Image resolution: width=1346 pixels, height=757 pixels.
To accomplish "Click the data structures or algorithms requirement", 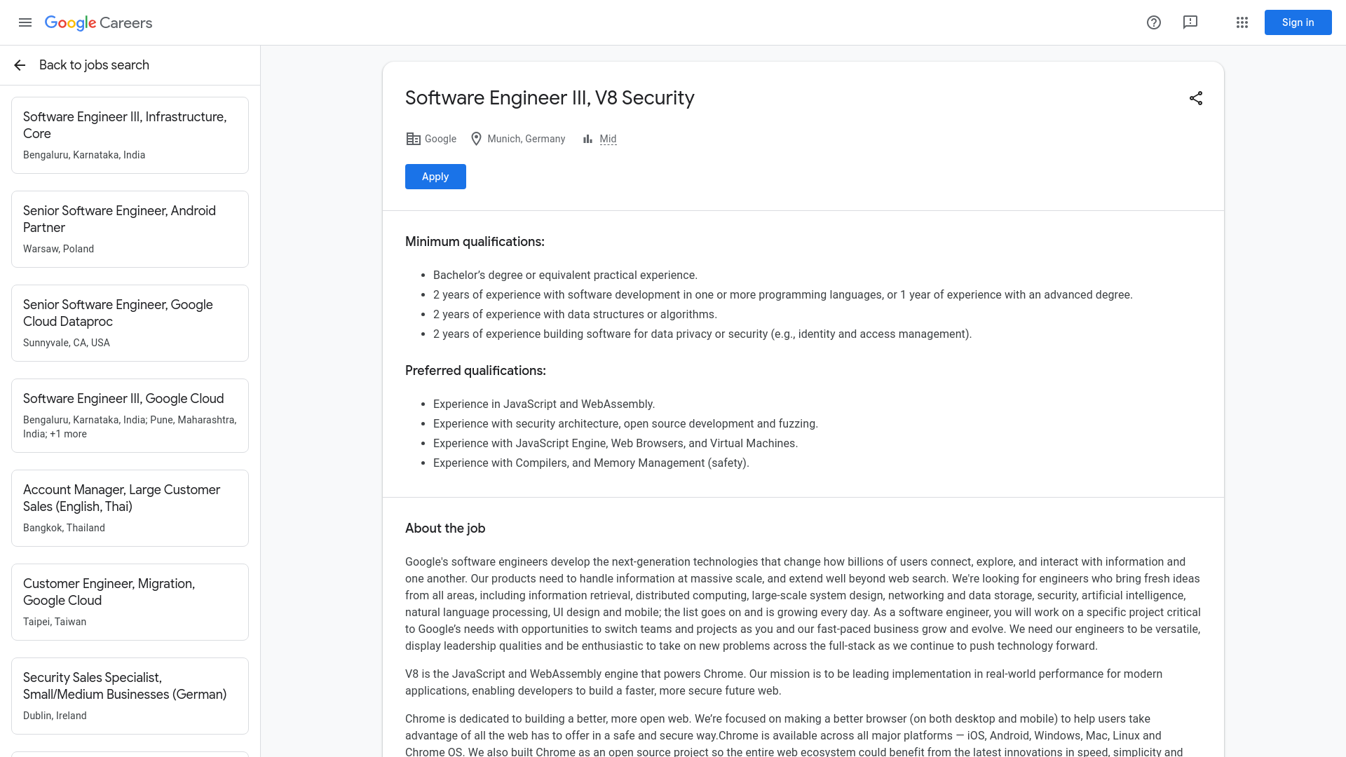I will click(x=575, y=315).
